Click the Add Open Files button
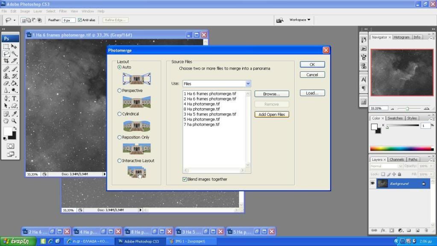 point(272,115)
